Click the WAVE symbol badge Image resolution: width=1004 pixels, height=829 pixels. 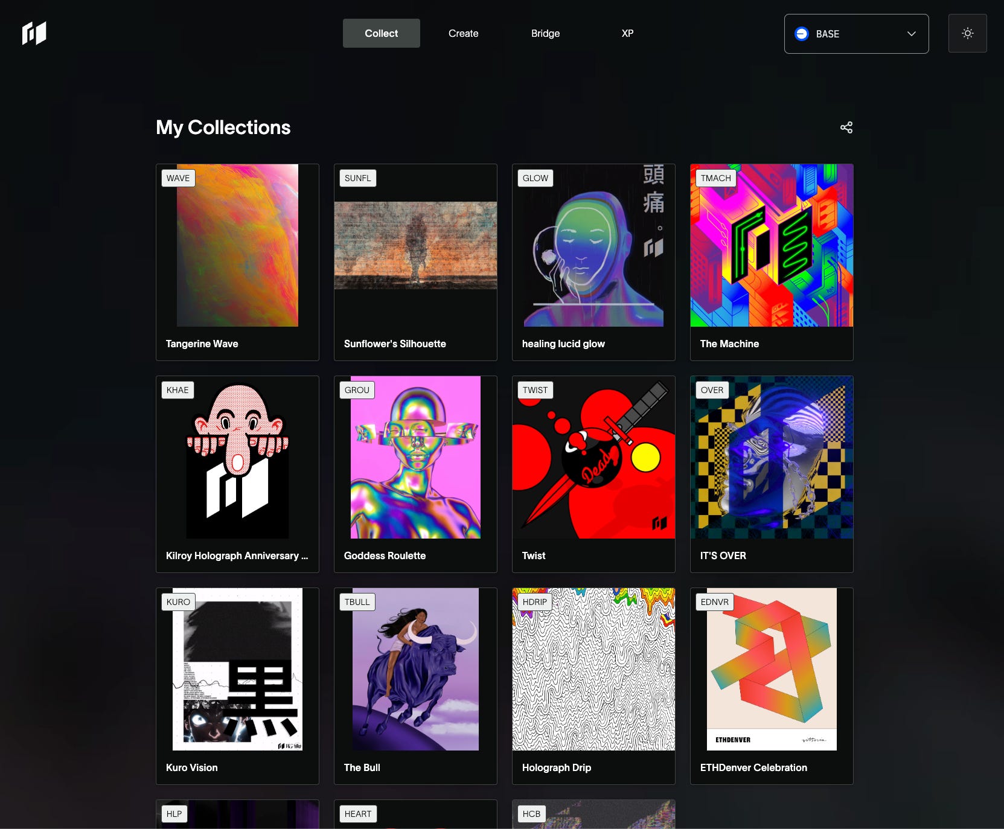point(178,178)
